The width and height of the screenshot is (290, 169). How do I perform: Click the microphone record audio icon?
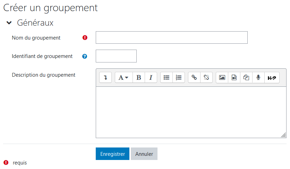(258, 77)
